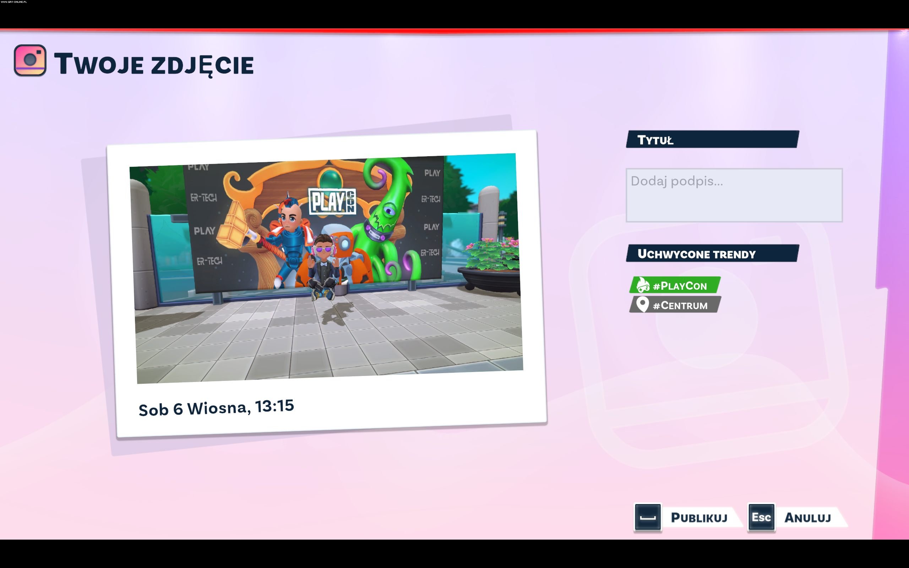Select the #PlayCon trend tag
The width and height of the screenshot is (909, 568).
pos(675,285)
